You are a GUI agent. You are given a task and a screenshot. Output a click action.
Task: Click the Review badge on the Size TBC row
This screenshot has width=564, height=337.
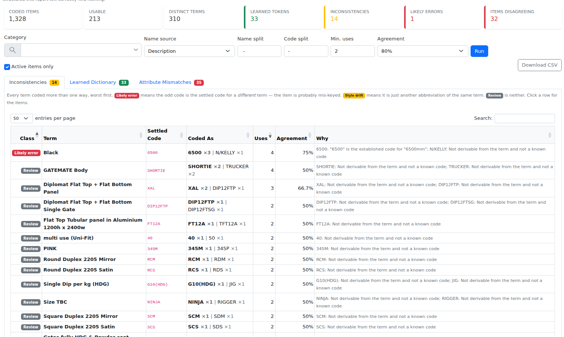coord(31,302)
